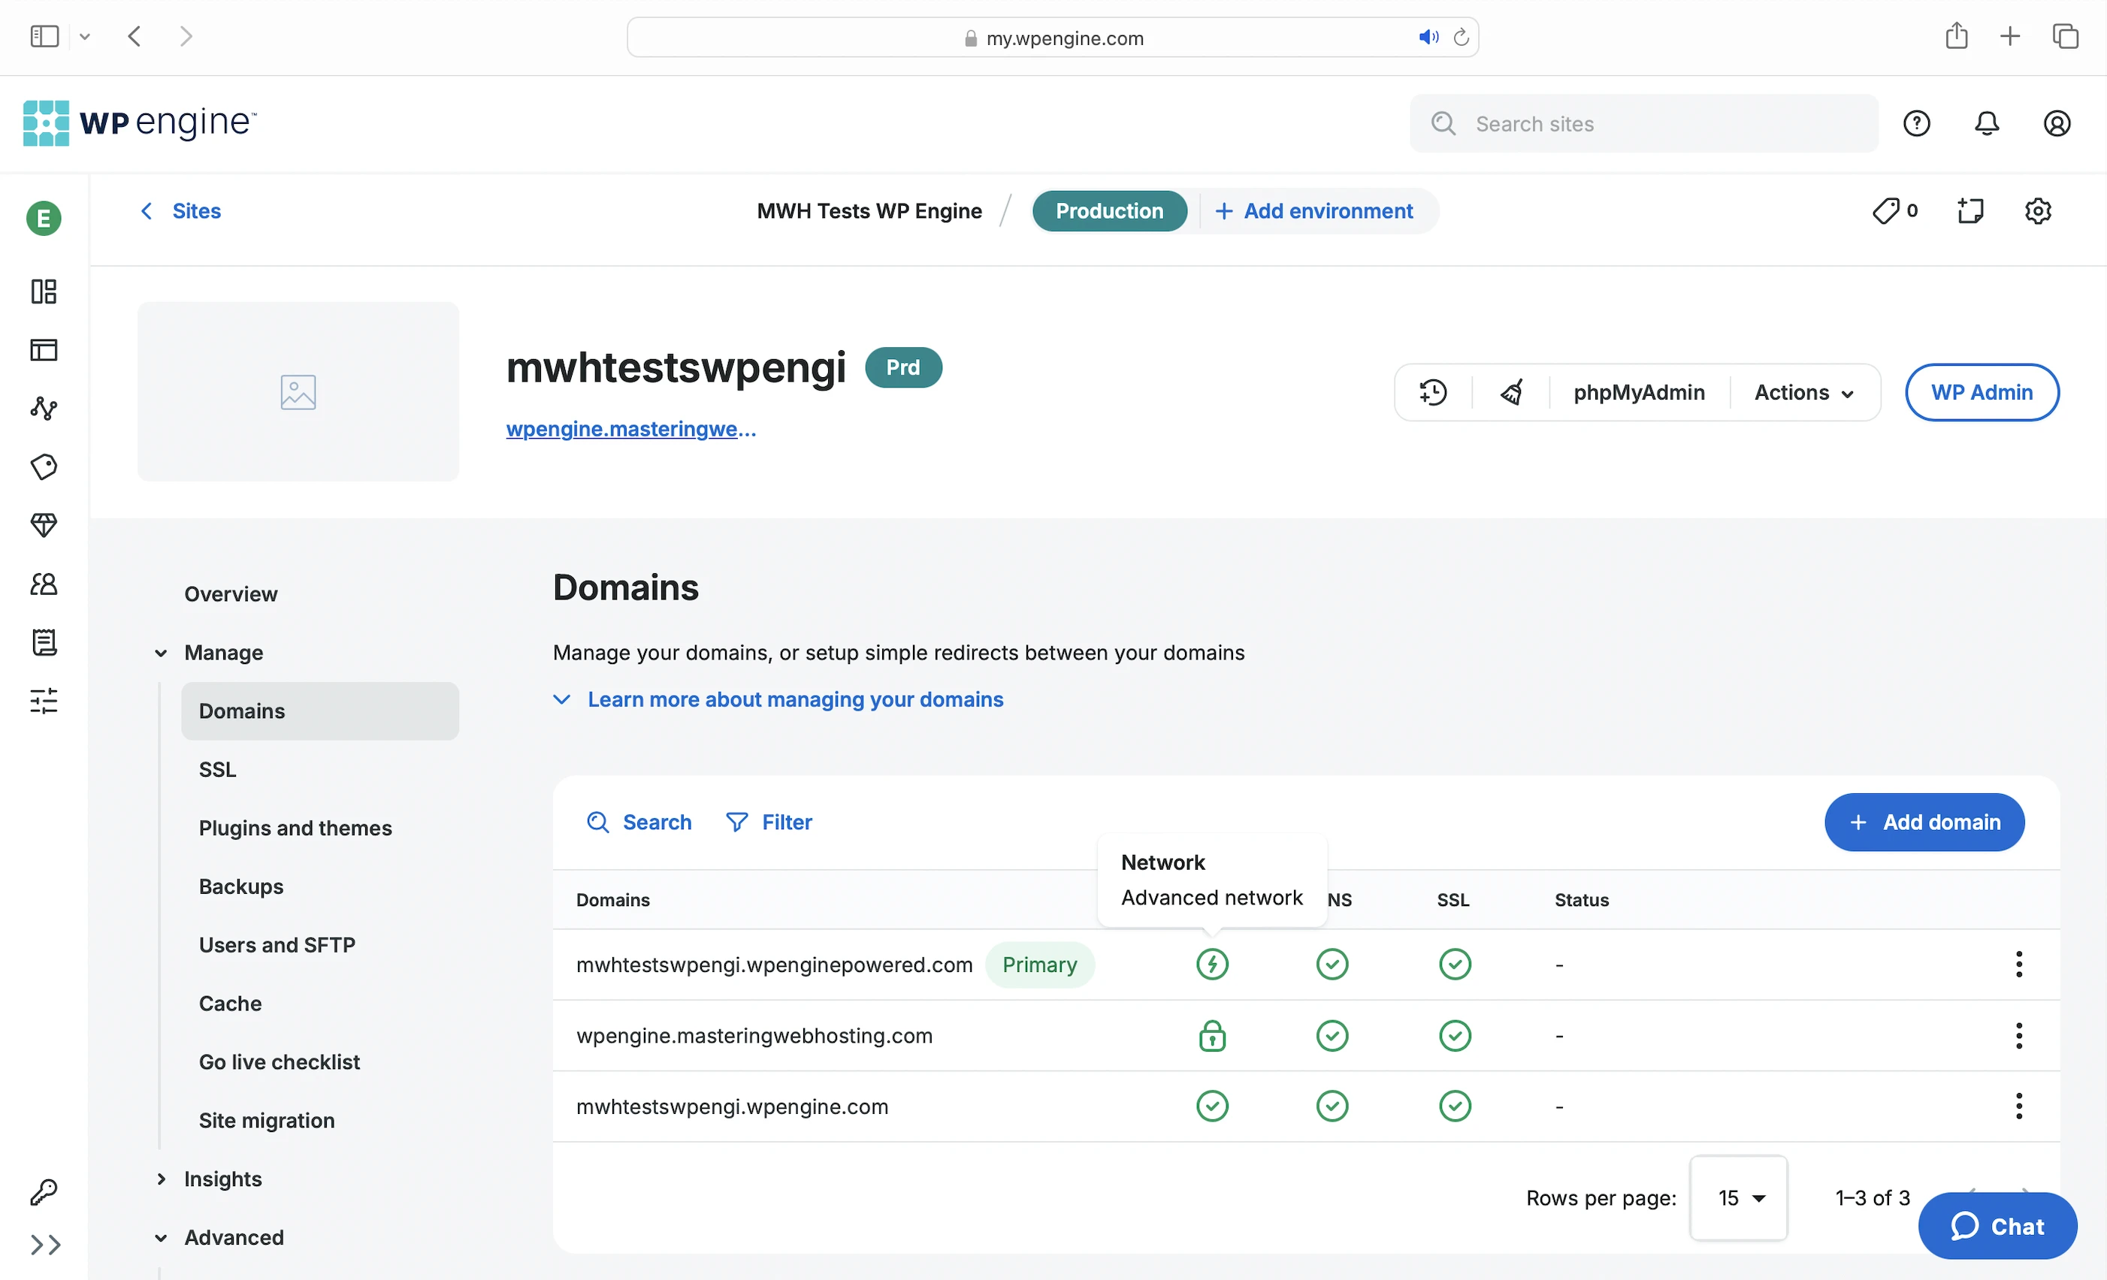Open the help question mark icon
2107x1280 pixels.
[x=1915, y=124]
